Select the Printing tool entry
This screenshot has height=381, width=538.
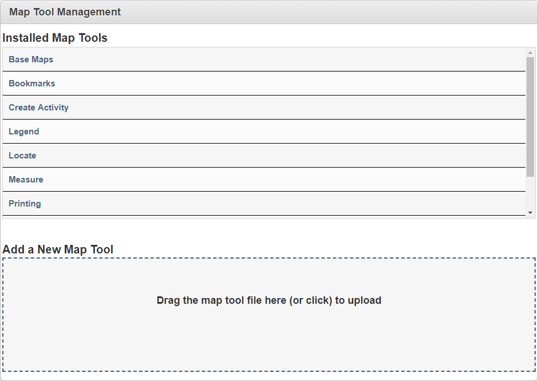[25, 204]
